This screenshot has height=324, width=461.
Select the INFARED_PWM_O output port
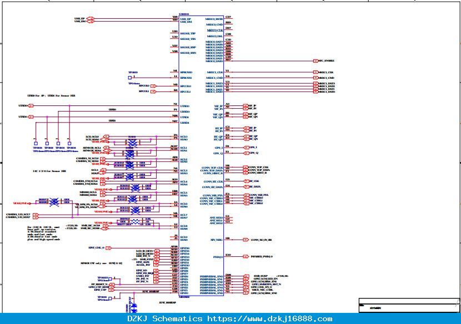[246, 256]
